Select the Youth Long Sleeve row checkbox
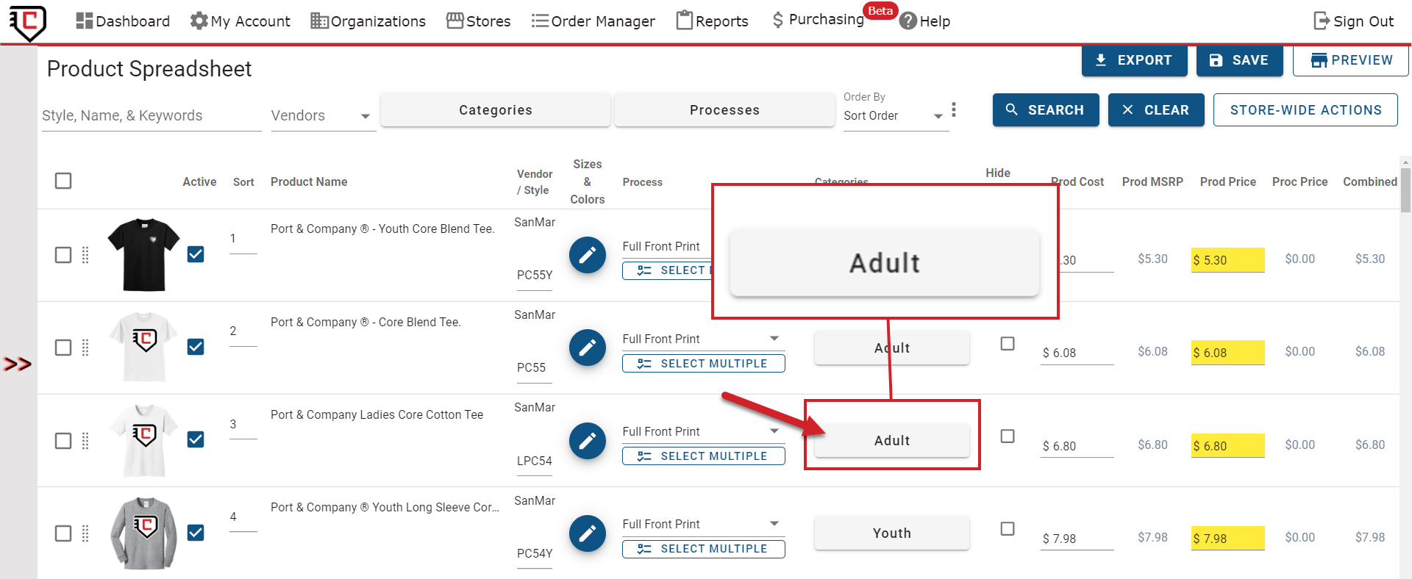1412x579 pixels. [63, 533]
